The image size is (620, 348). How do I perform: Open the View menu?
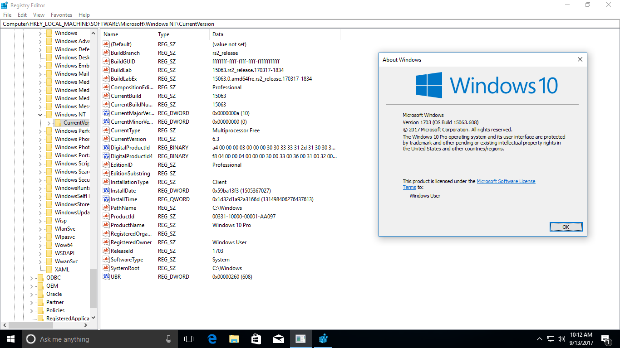coord(39,15)
